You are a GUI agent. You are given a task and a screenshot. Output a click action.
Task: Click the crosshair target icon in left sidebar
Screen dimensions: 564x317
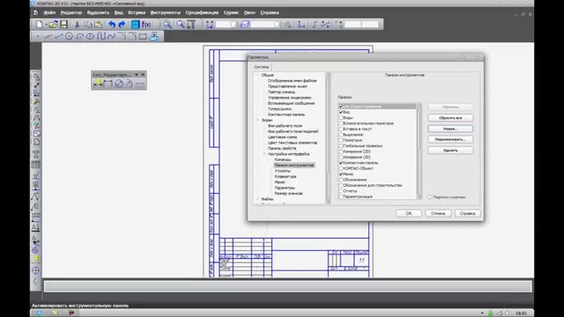pos(35,270)
